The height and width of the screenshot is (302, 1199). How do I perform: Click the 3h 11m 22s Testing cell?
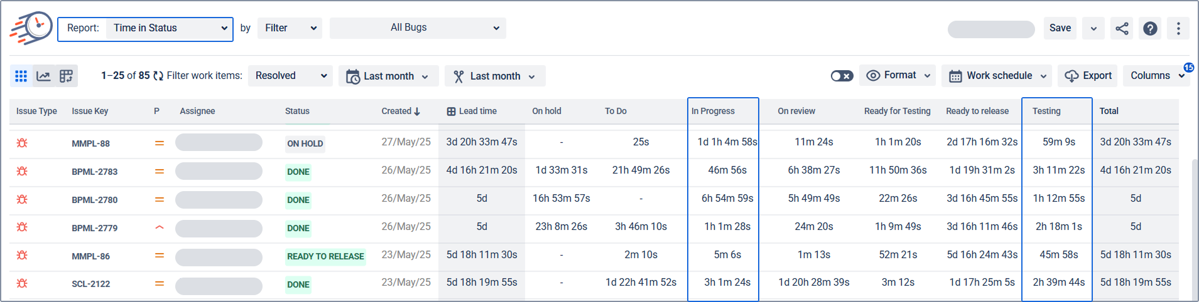(x=1059, y=170)
